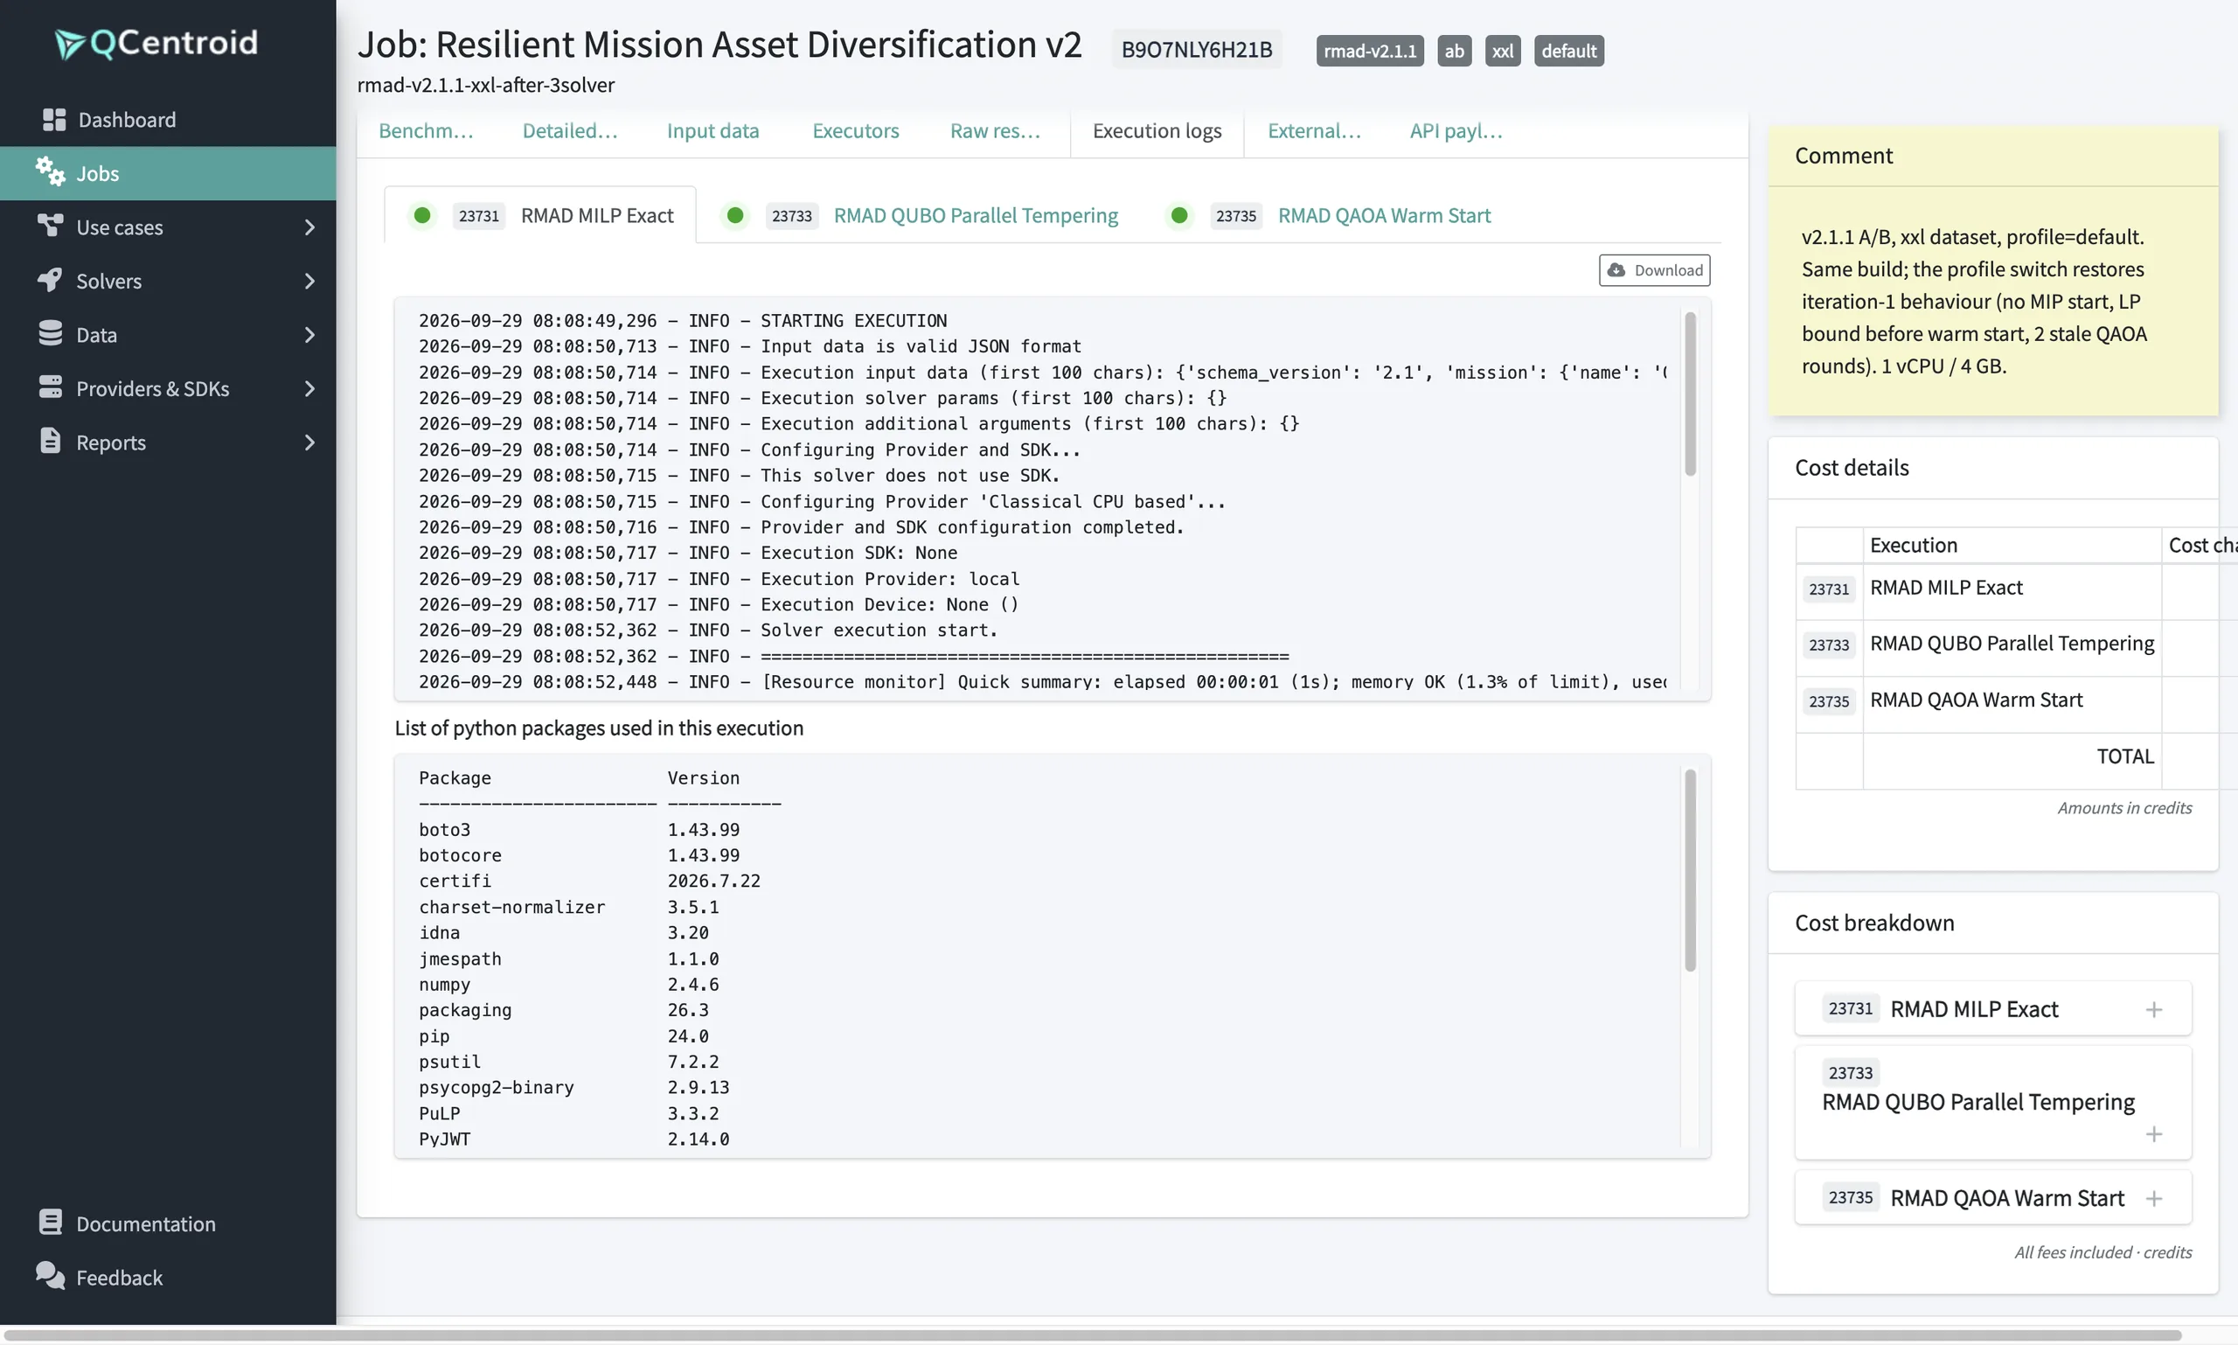Click the default tag badge
This screenshot has height=1345, width=2238.
pyautogui.click(x=1568, y=51)
